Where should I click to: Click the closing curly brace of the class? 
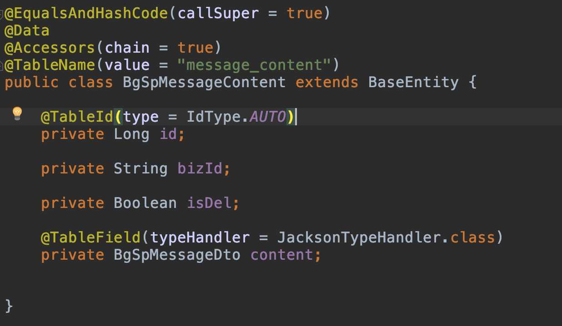tap(9, 306)
